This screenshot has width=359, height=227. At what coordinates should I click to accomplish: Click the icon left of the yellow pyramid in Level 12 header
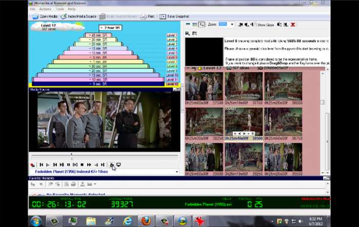pos(194,68)
